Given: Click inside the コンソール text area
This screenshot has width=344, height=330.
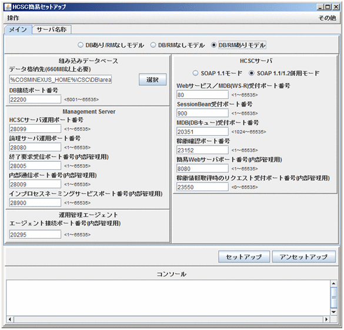Looking at the screenshot, I should (x=168, y=298).
